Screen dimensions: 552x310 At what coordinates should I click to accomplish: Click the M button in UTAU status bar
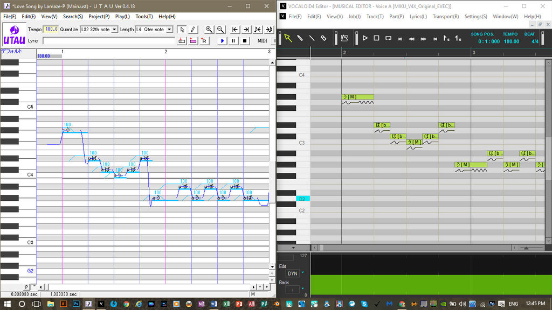(x=253, y=294)
